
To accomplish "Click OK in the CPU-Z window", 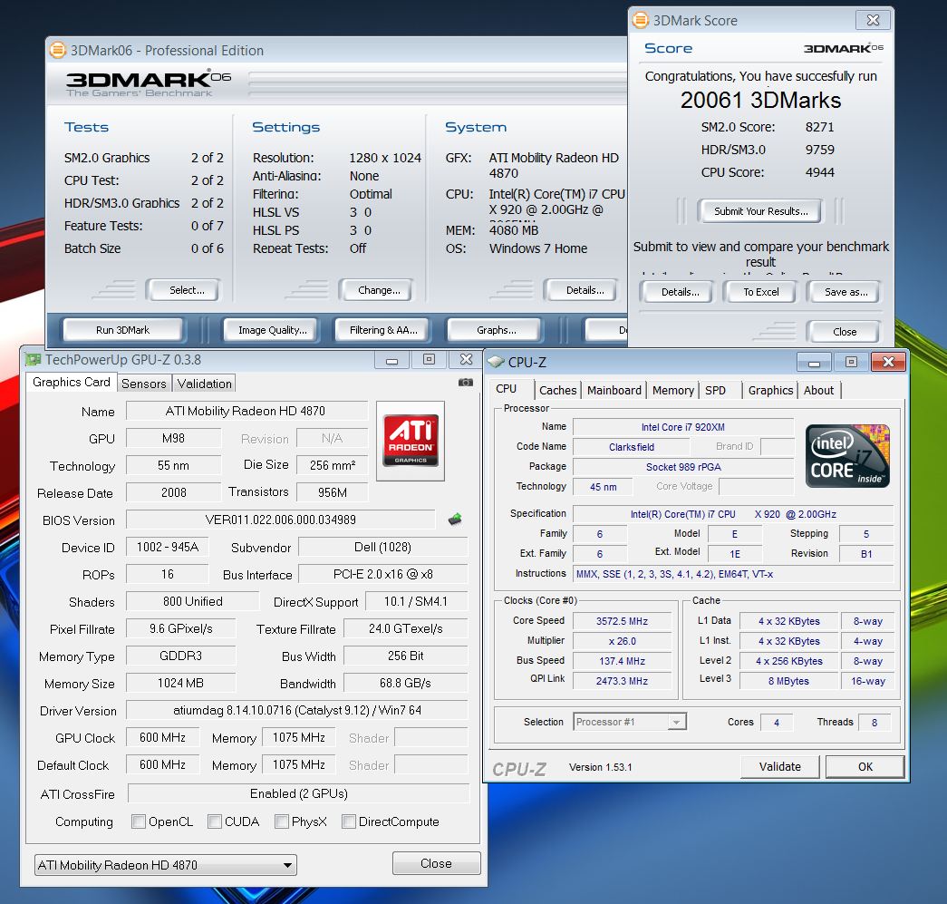I will click(865, 766).
